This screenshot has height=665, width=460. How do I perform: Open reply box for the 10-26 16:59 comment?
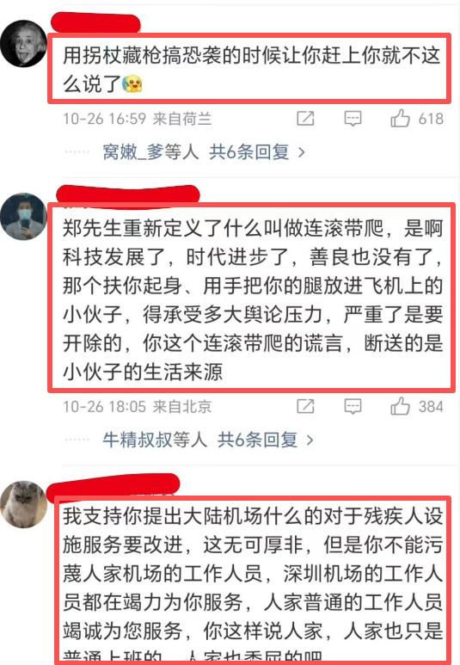point(353,119)
